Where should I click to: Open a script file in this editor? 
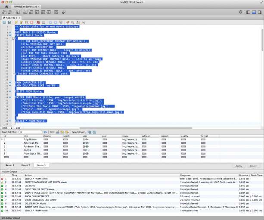[4, 22]
